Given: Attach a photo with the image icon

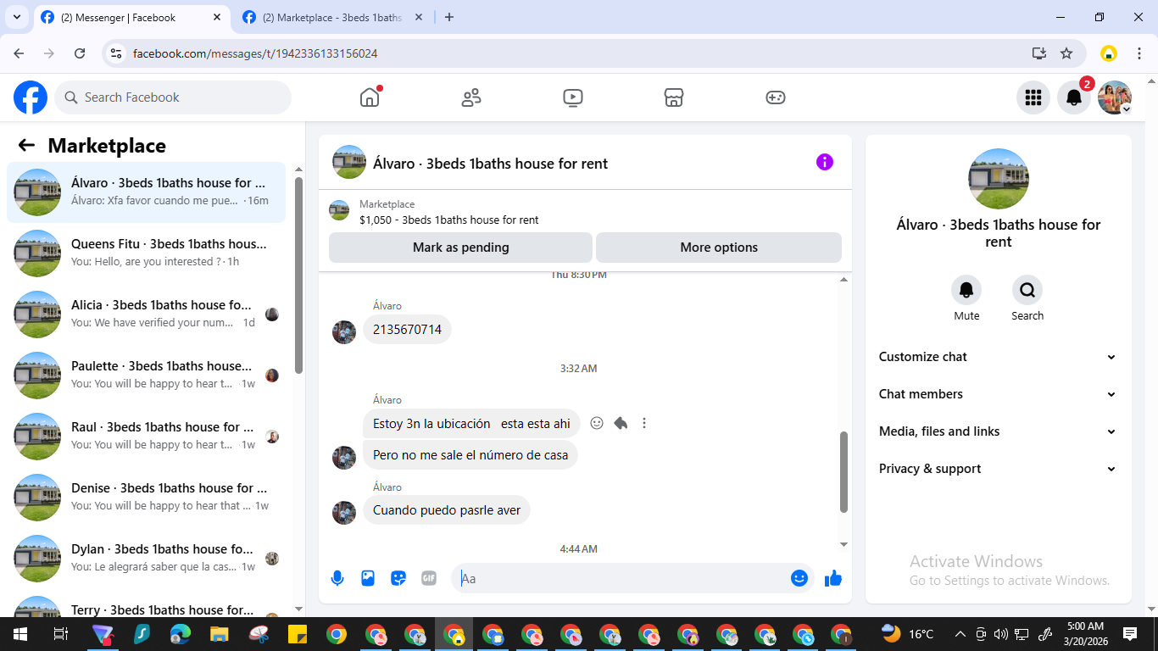Looking at the screenshot, I should tap(368, 578).
